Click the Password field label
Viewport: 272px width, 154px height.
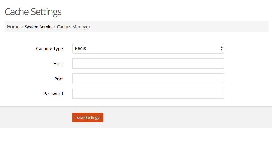[x=53, y=94]
